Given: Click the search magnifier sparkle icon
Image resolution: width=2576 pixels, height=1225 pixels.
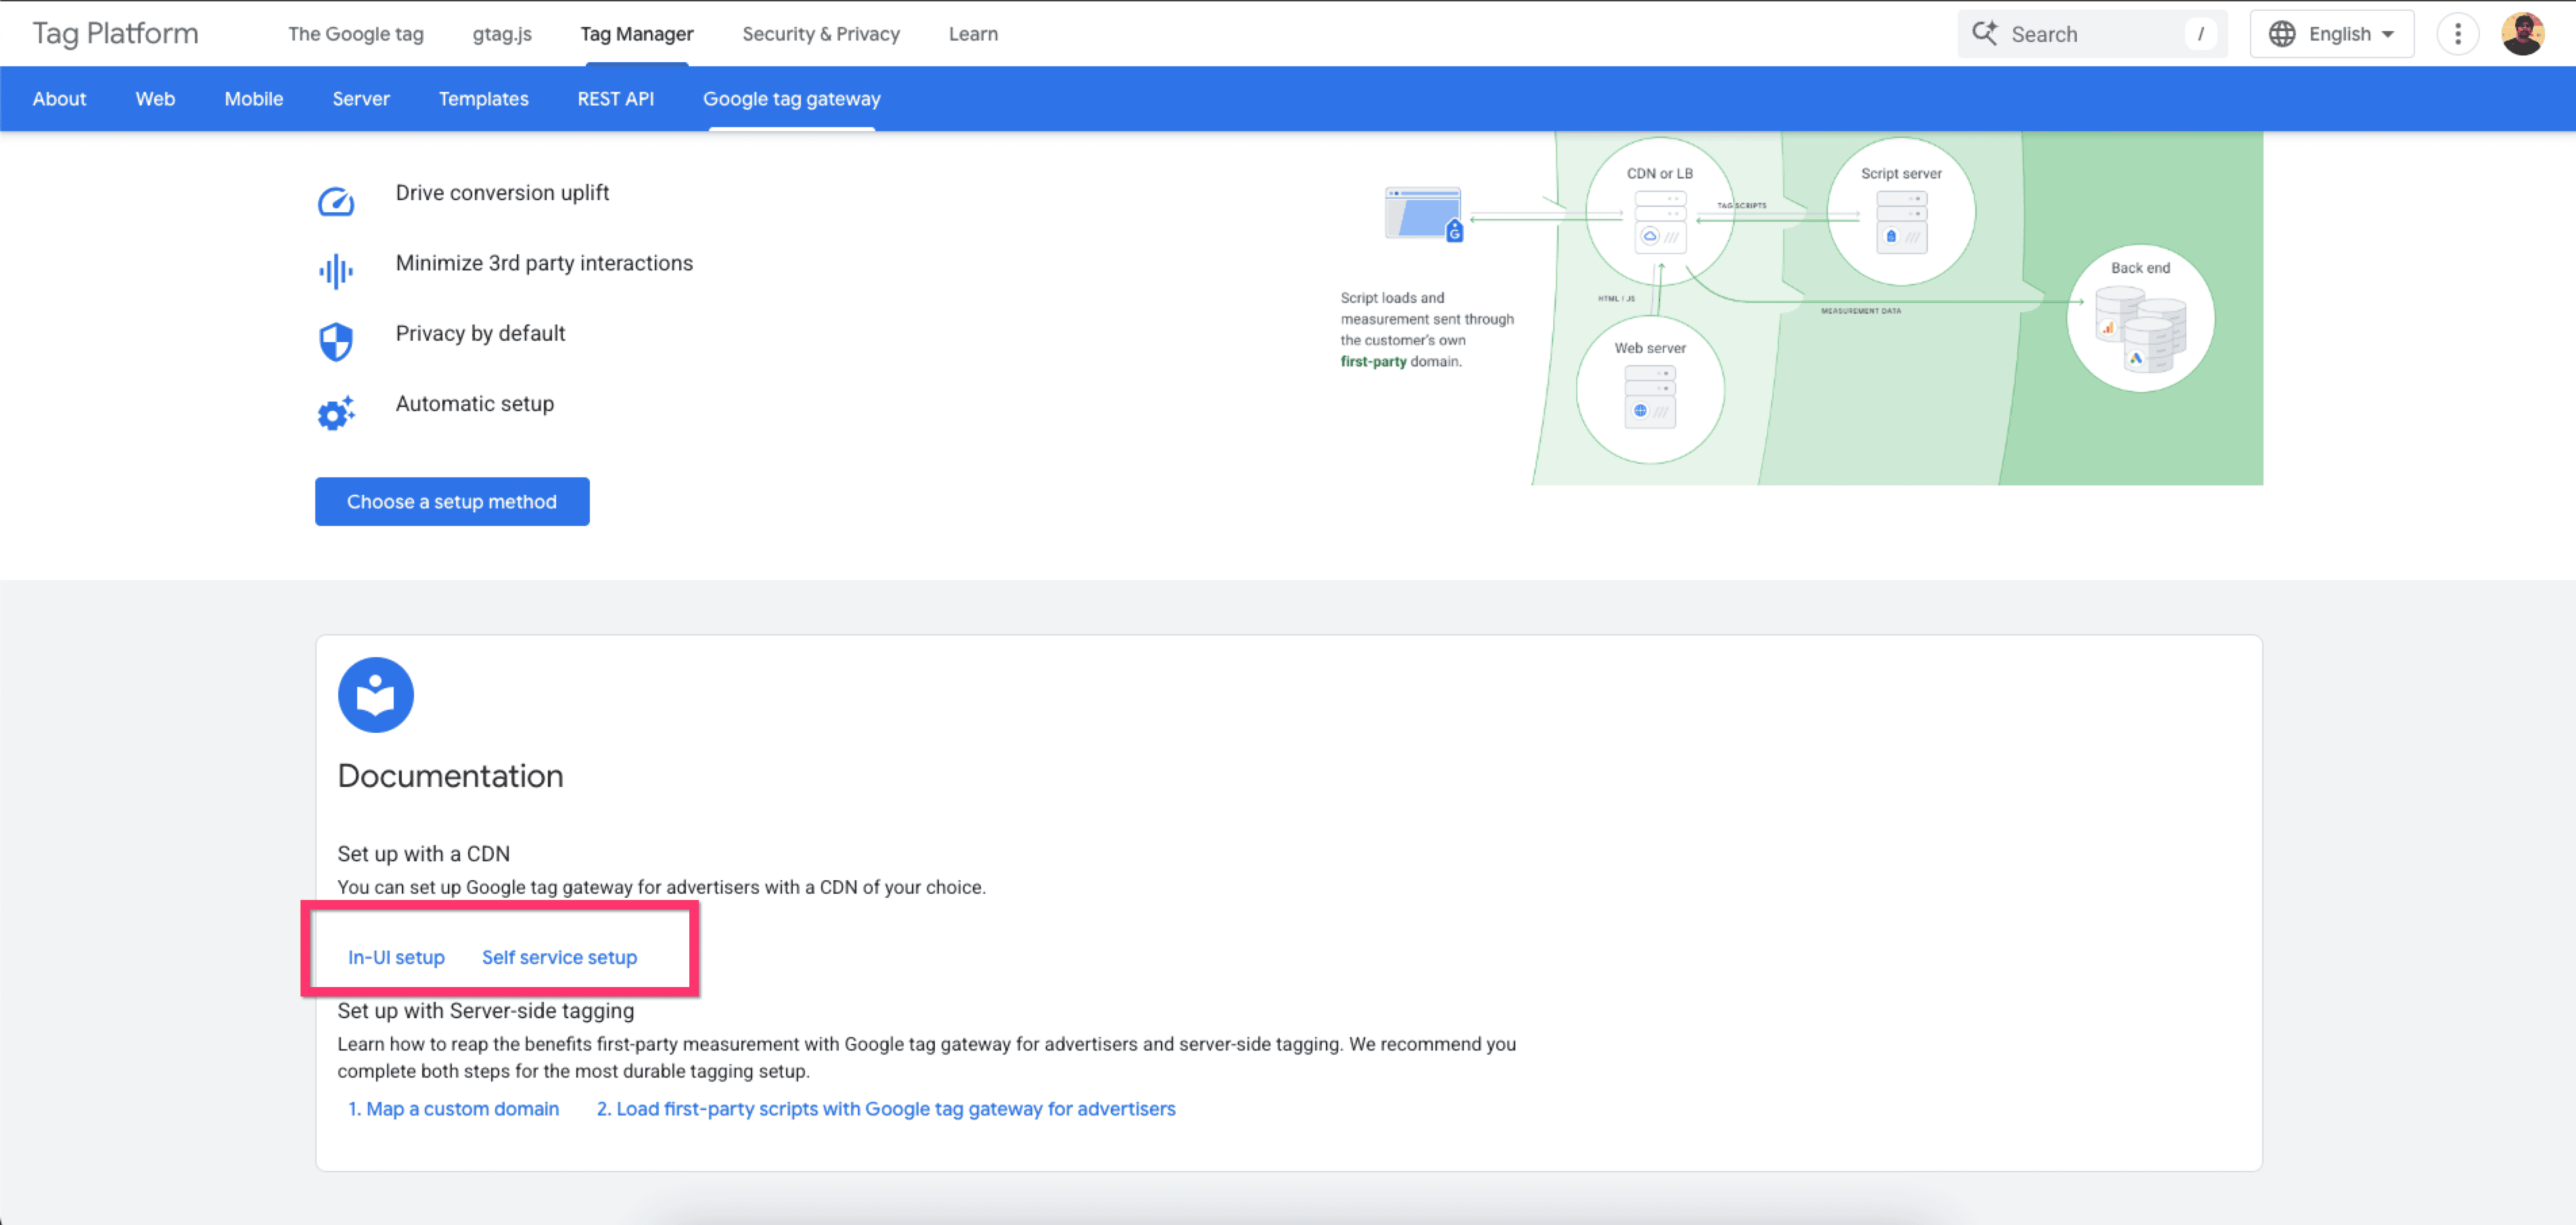Looking at the screenshot, I should 1985,33.
